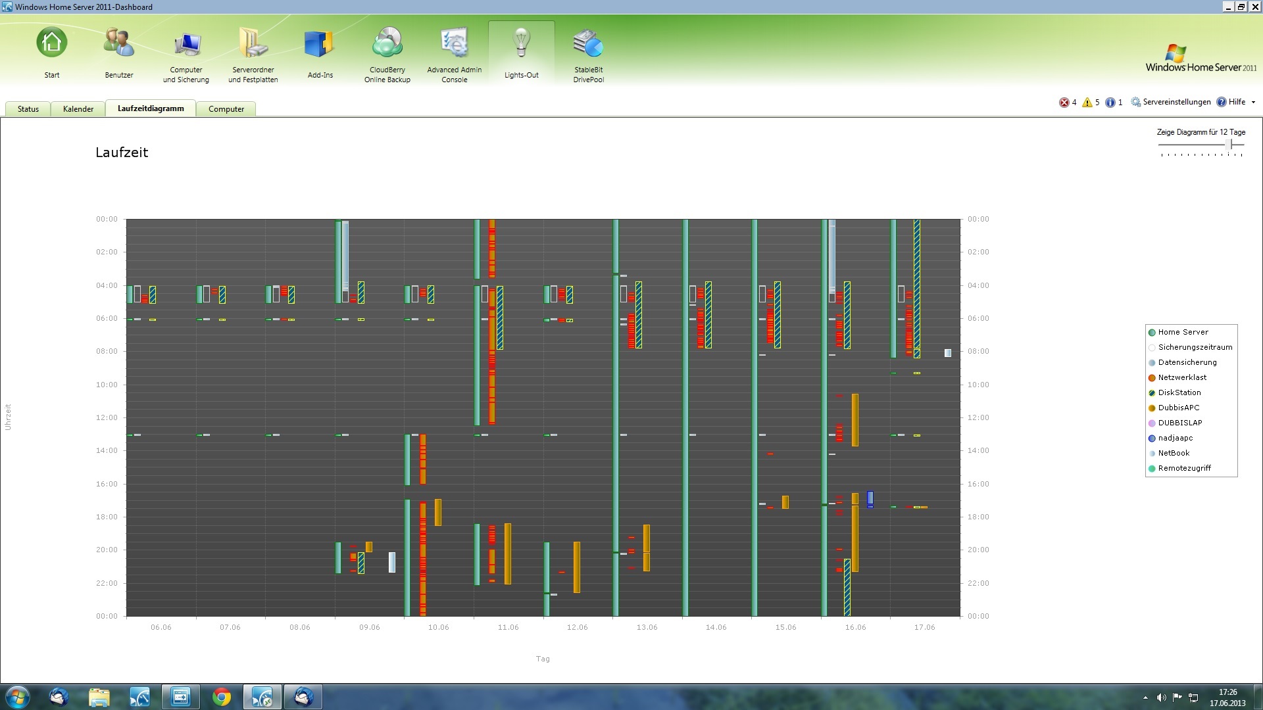Click the diagram days slider handle

[1229, 144]
